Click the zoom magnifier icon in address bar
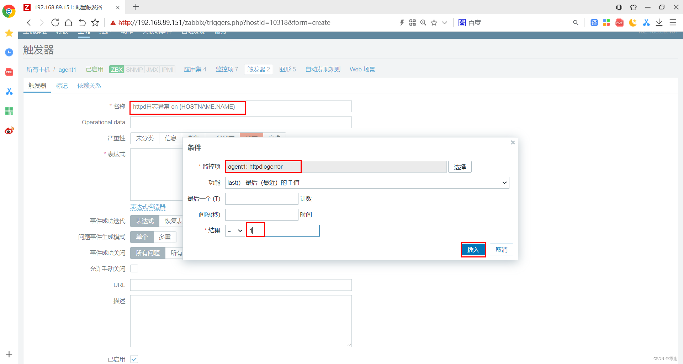The width and height of the screenshot is (683, 364). click(423, 23)
